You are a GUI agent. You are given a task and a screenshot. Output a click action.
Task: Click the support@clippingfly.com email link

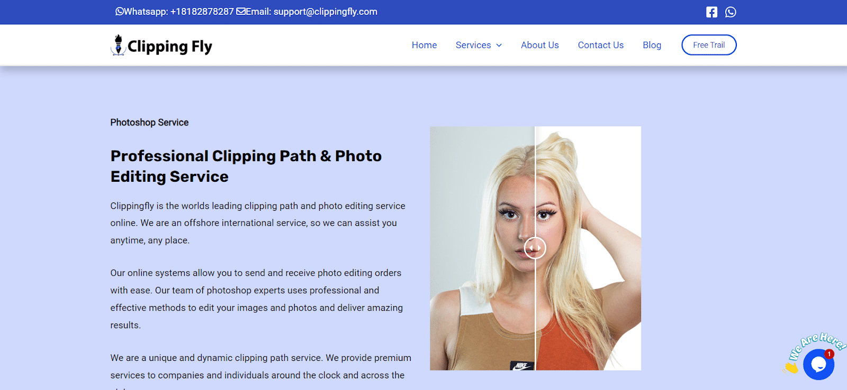point(325,12)
